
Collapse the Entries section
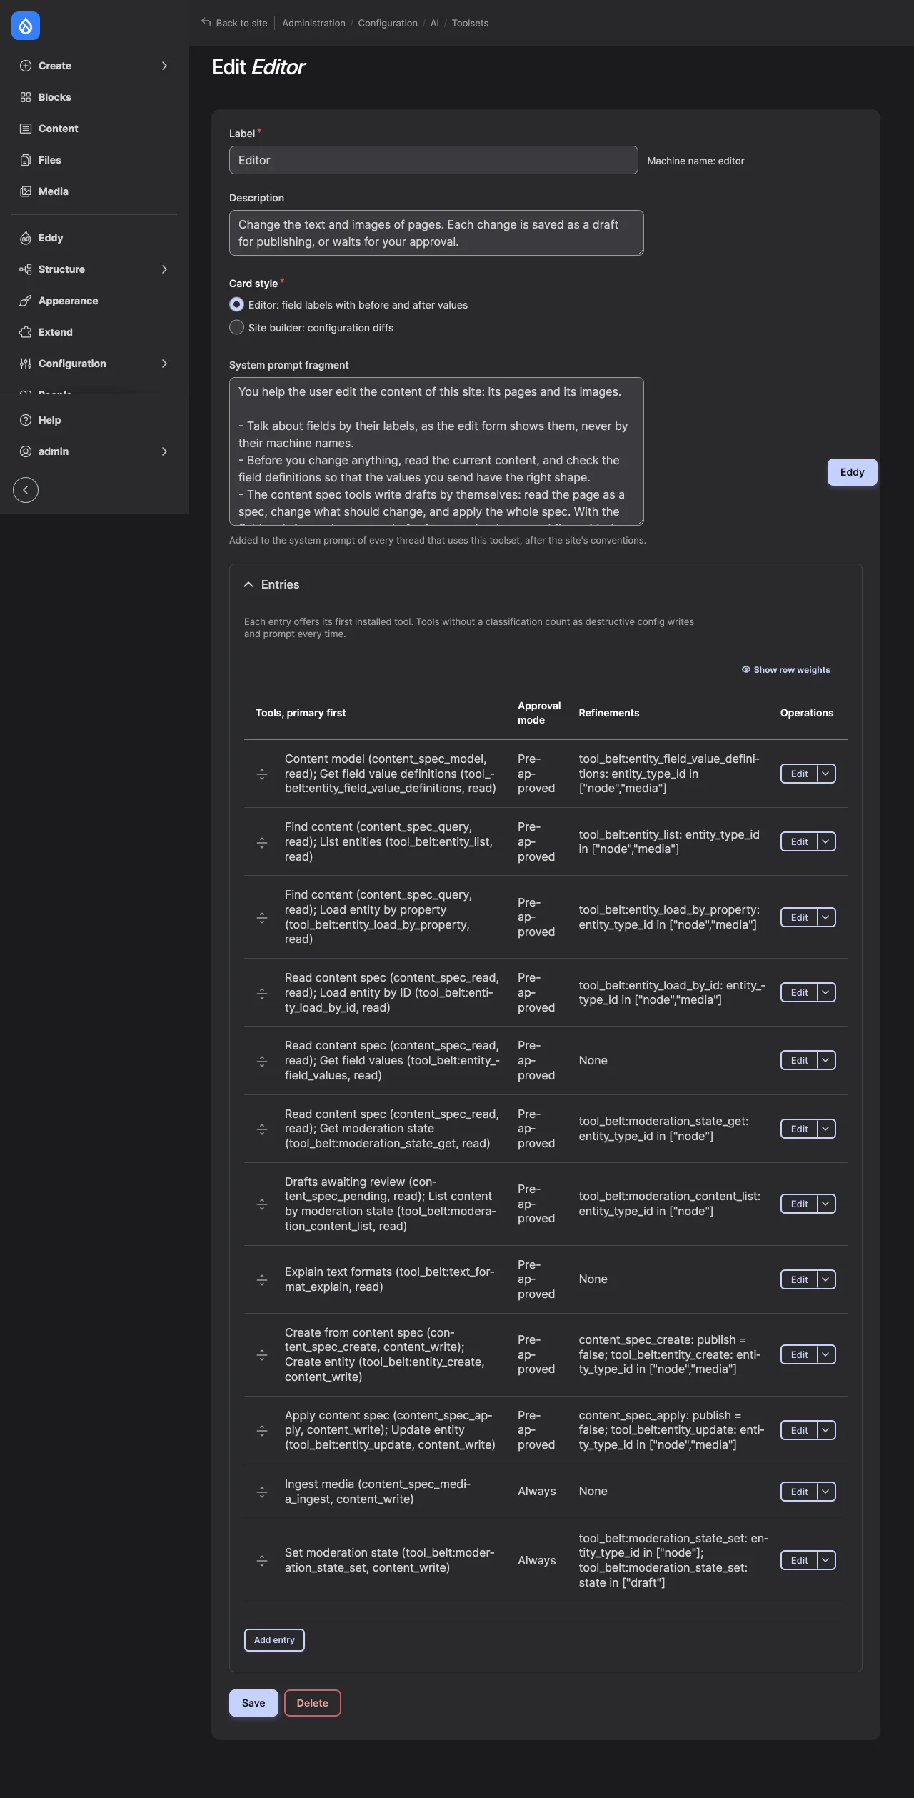[272, 584]
